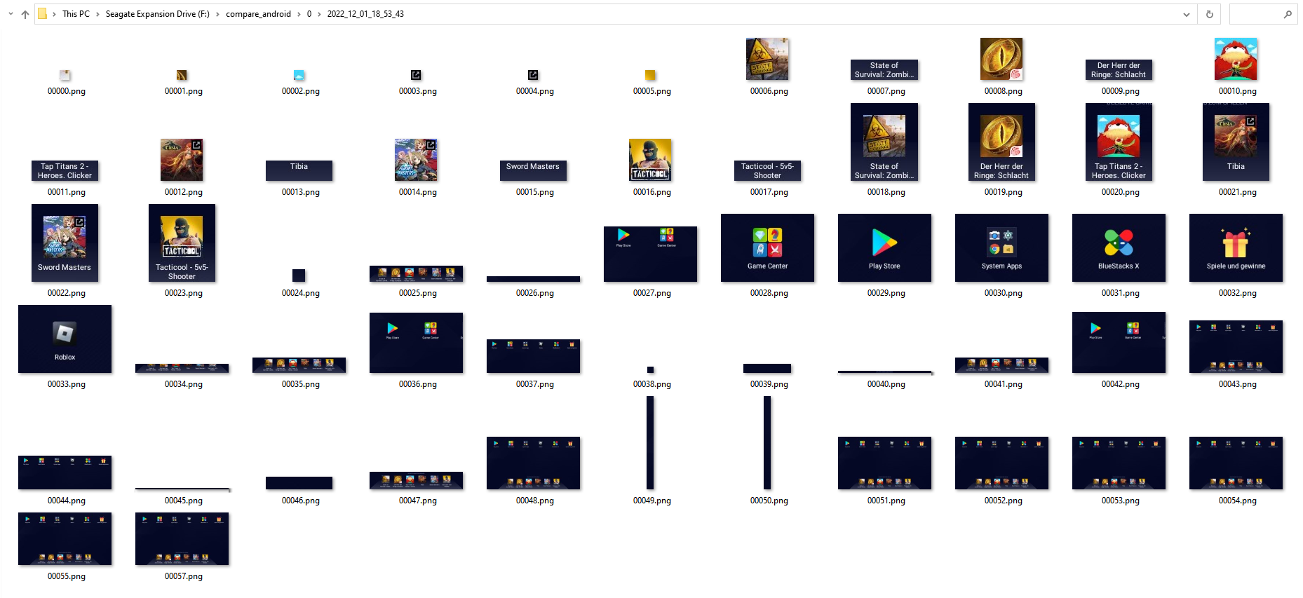1303x598 pixels.
Task: Select the 00004.png external-link icon image
Action: 533,75
